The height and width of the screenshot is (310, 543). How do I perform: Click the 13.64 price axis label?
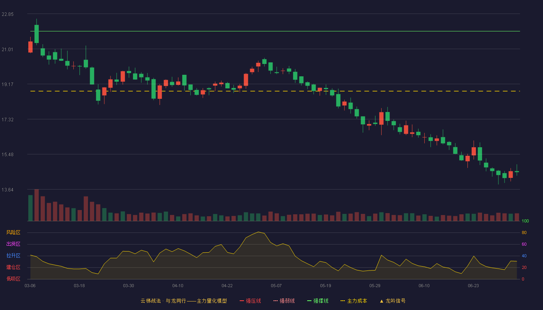coord(7,189)
